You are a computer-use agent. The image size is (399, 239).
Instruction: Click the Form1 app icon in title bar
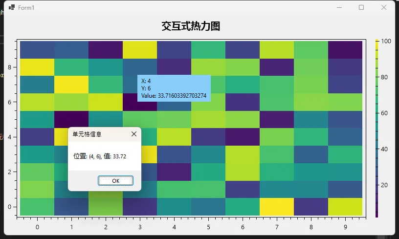tap(11, 8)
